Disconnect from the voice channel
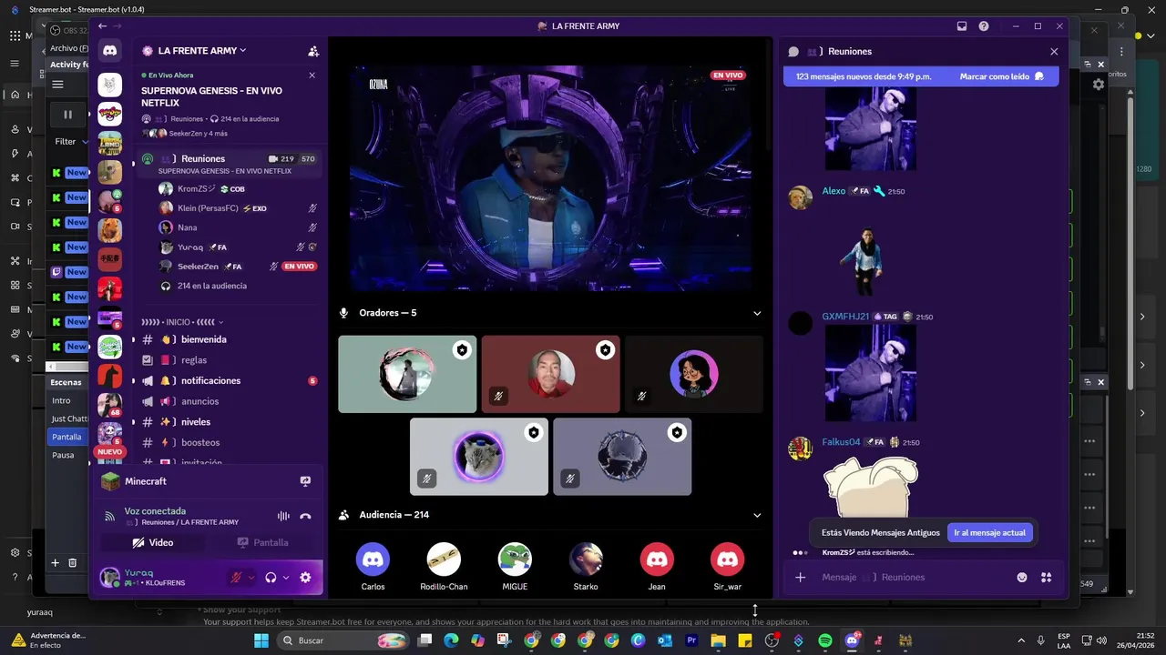Viewport: 1166px width, 655px height. 305,517
